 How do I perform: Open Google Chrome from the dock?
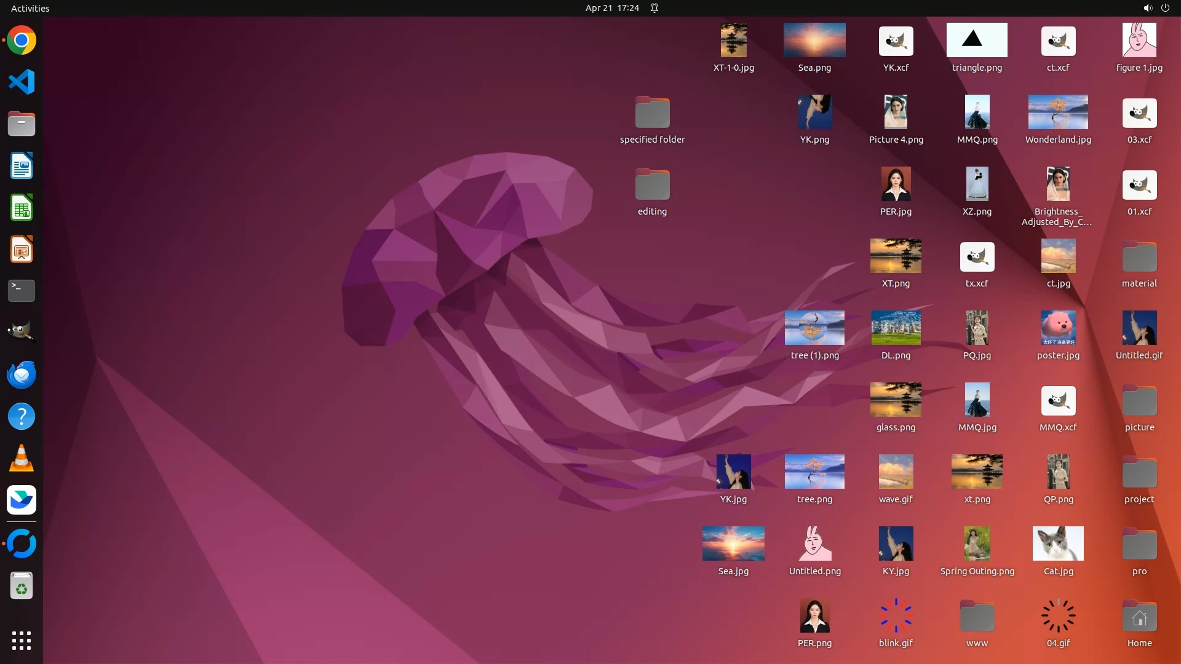[22, 41]
